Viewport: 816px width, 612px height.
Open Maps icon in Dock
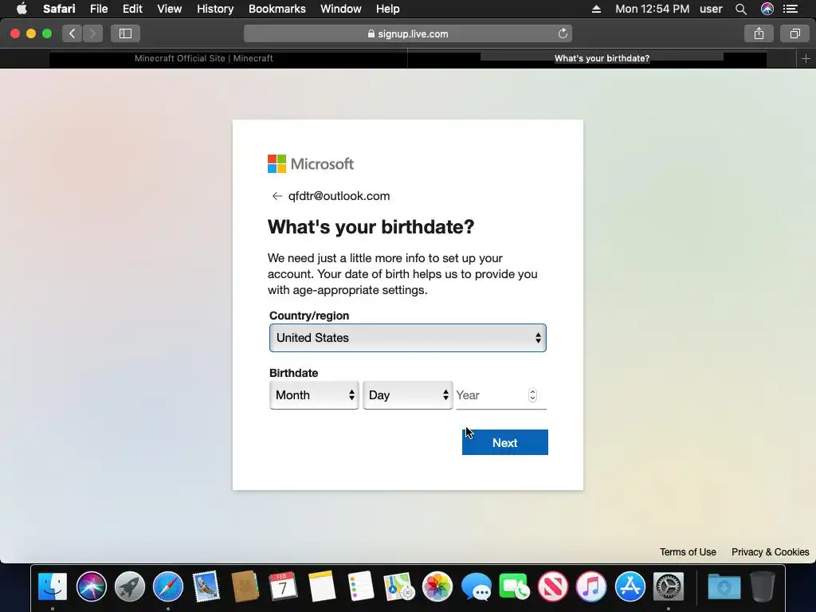click(398, 586)
